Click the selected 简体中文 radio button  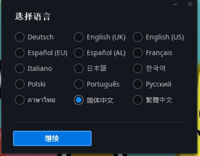pos(79,100)
